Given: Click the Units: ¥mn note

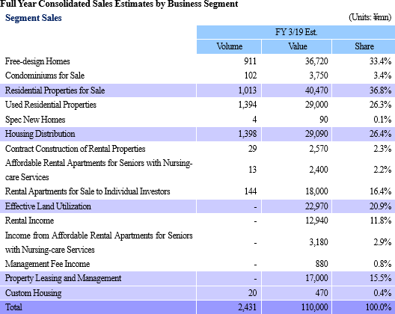Looking at the screenshot, I should [370, 17].
